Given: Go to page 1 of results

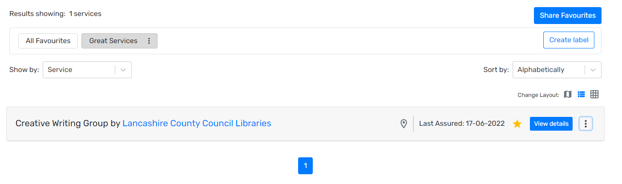Looking at the screenshot, I should (x=305, y=166).
